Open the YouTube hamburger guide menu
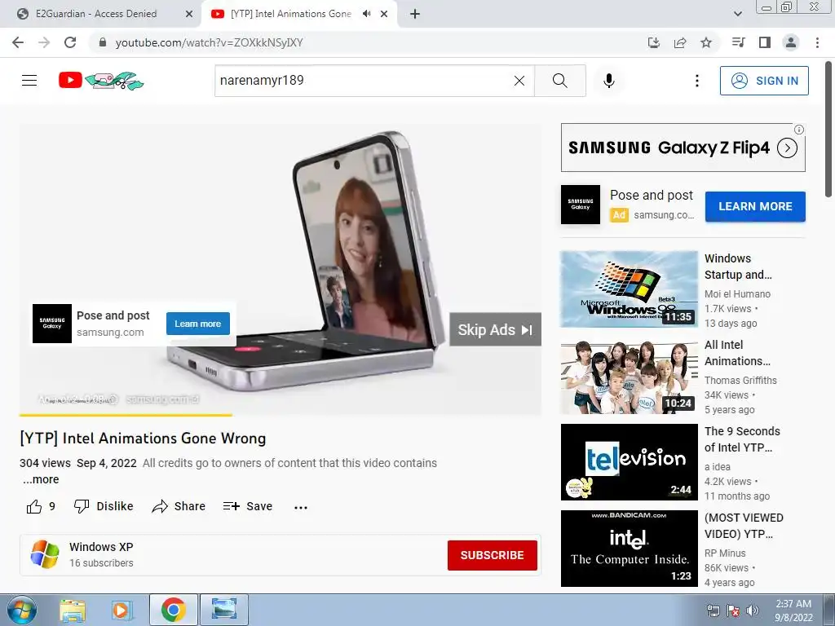The image size is (835, 626). click(x=29, y=81)
